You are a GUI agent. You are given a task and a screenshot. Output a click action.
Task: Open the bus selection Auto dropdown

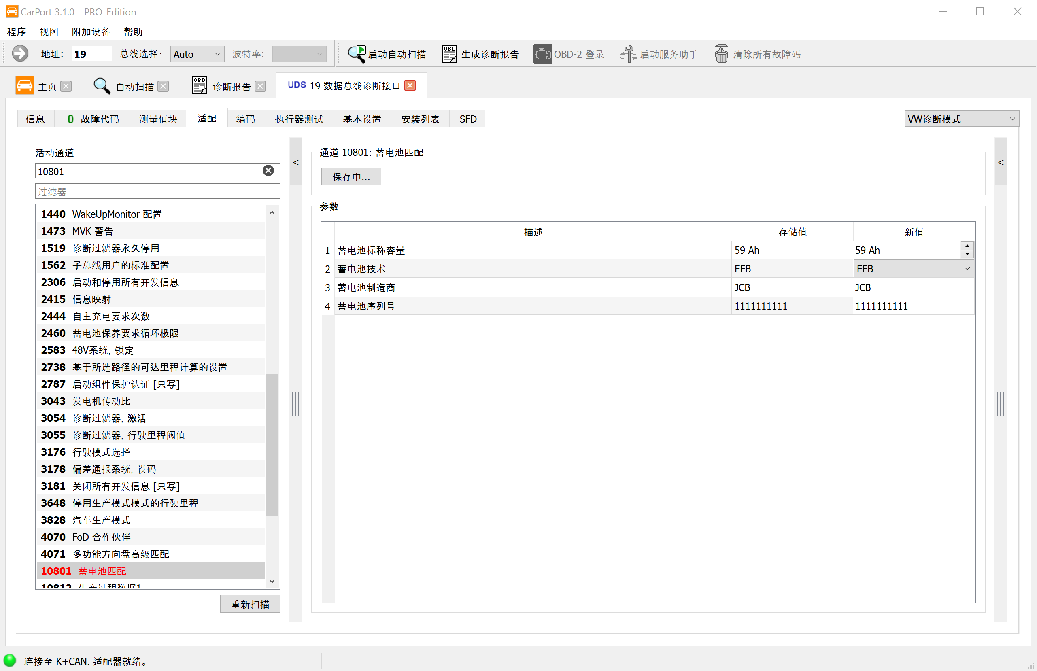[x=198, y=54]
